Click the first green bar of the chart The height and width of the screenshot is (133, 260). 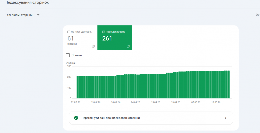(x=77, y=87)
